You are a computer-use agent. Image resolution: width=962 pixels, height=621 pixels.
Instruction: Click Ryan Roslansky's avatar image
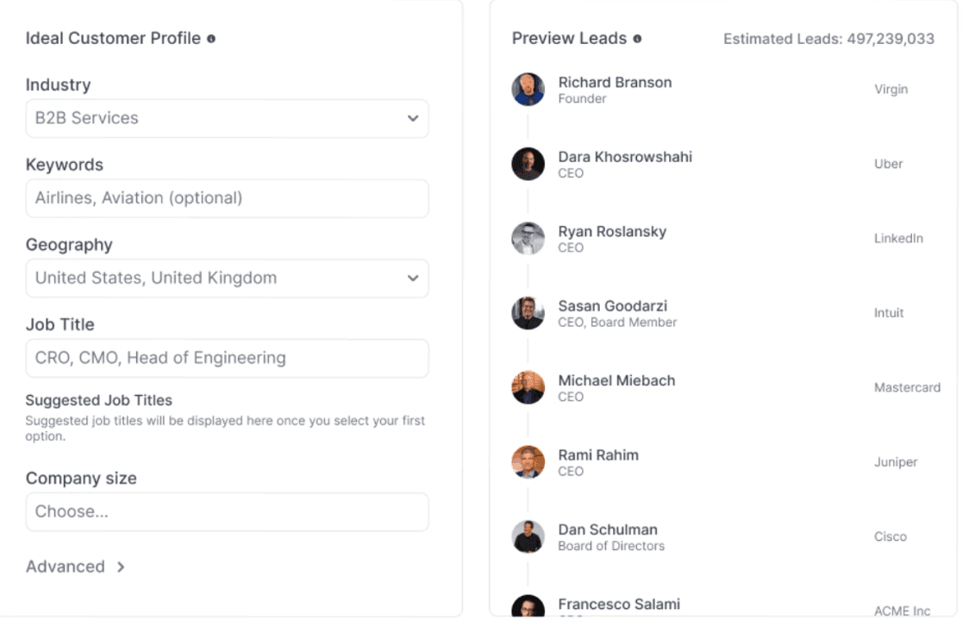[528, 239]
